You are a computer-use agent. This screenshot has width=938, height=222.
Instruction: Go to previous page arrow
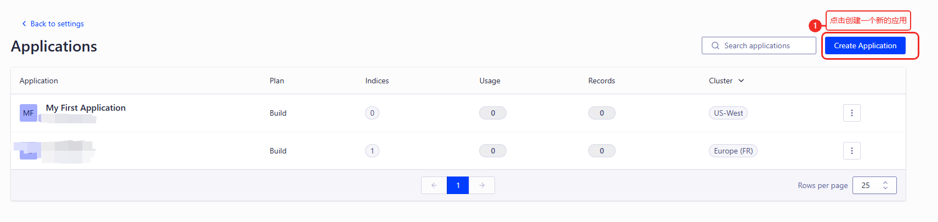[x=434, y=185]
